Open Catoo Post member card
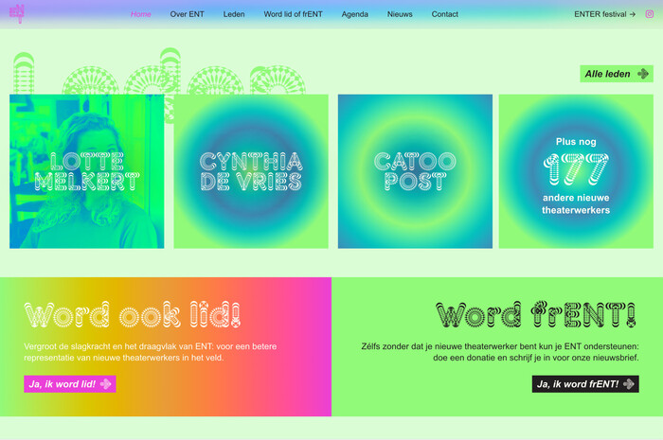Screen dimensions: 663x440 415,171
